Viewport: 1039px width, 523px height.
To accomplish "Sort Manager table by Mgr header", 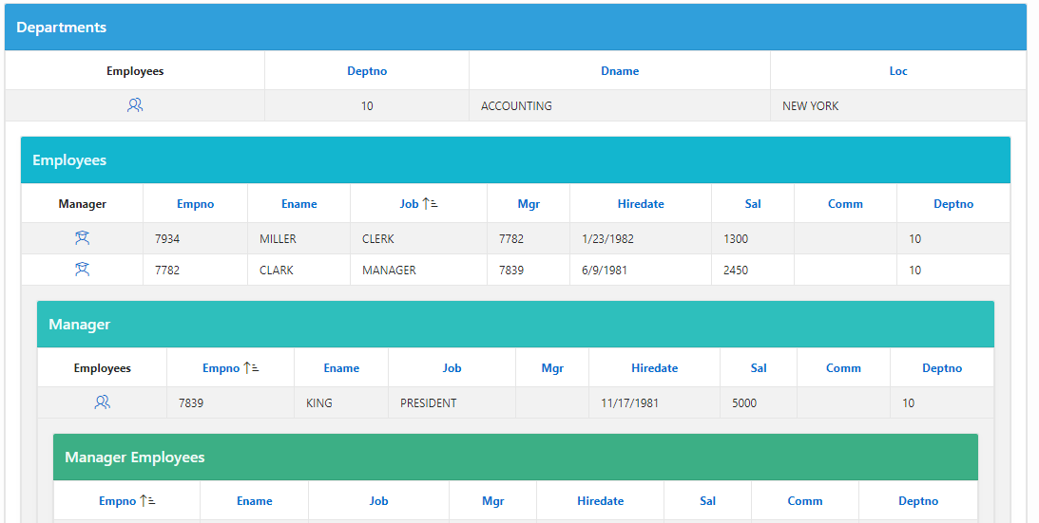I will point(552,368).
